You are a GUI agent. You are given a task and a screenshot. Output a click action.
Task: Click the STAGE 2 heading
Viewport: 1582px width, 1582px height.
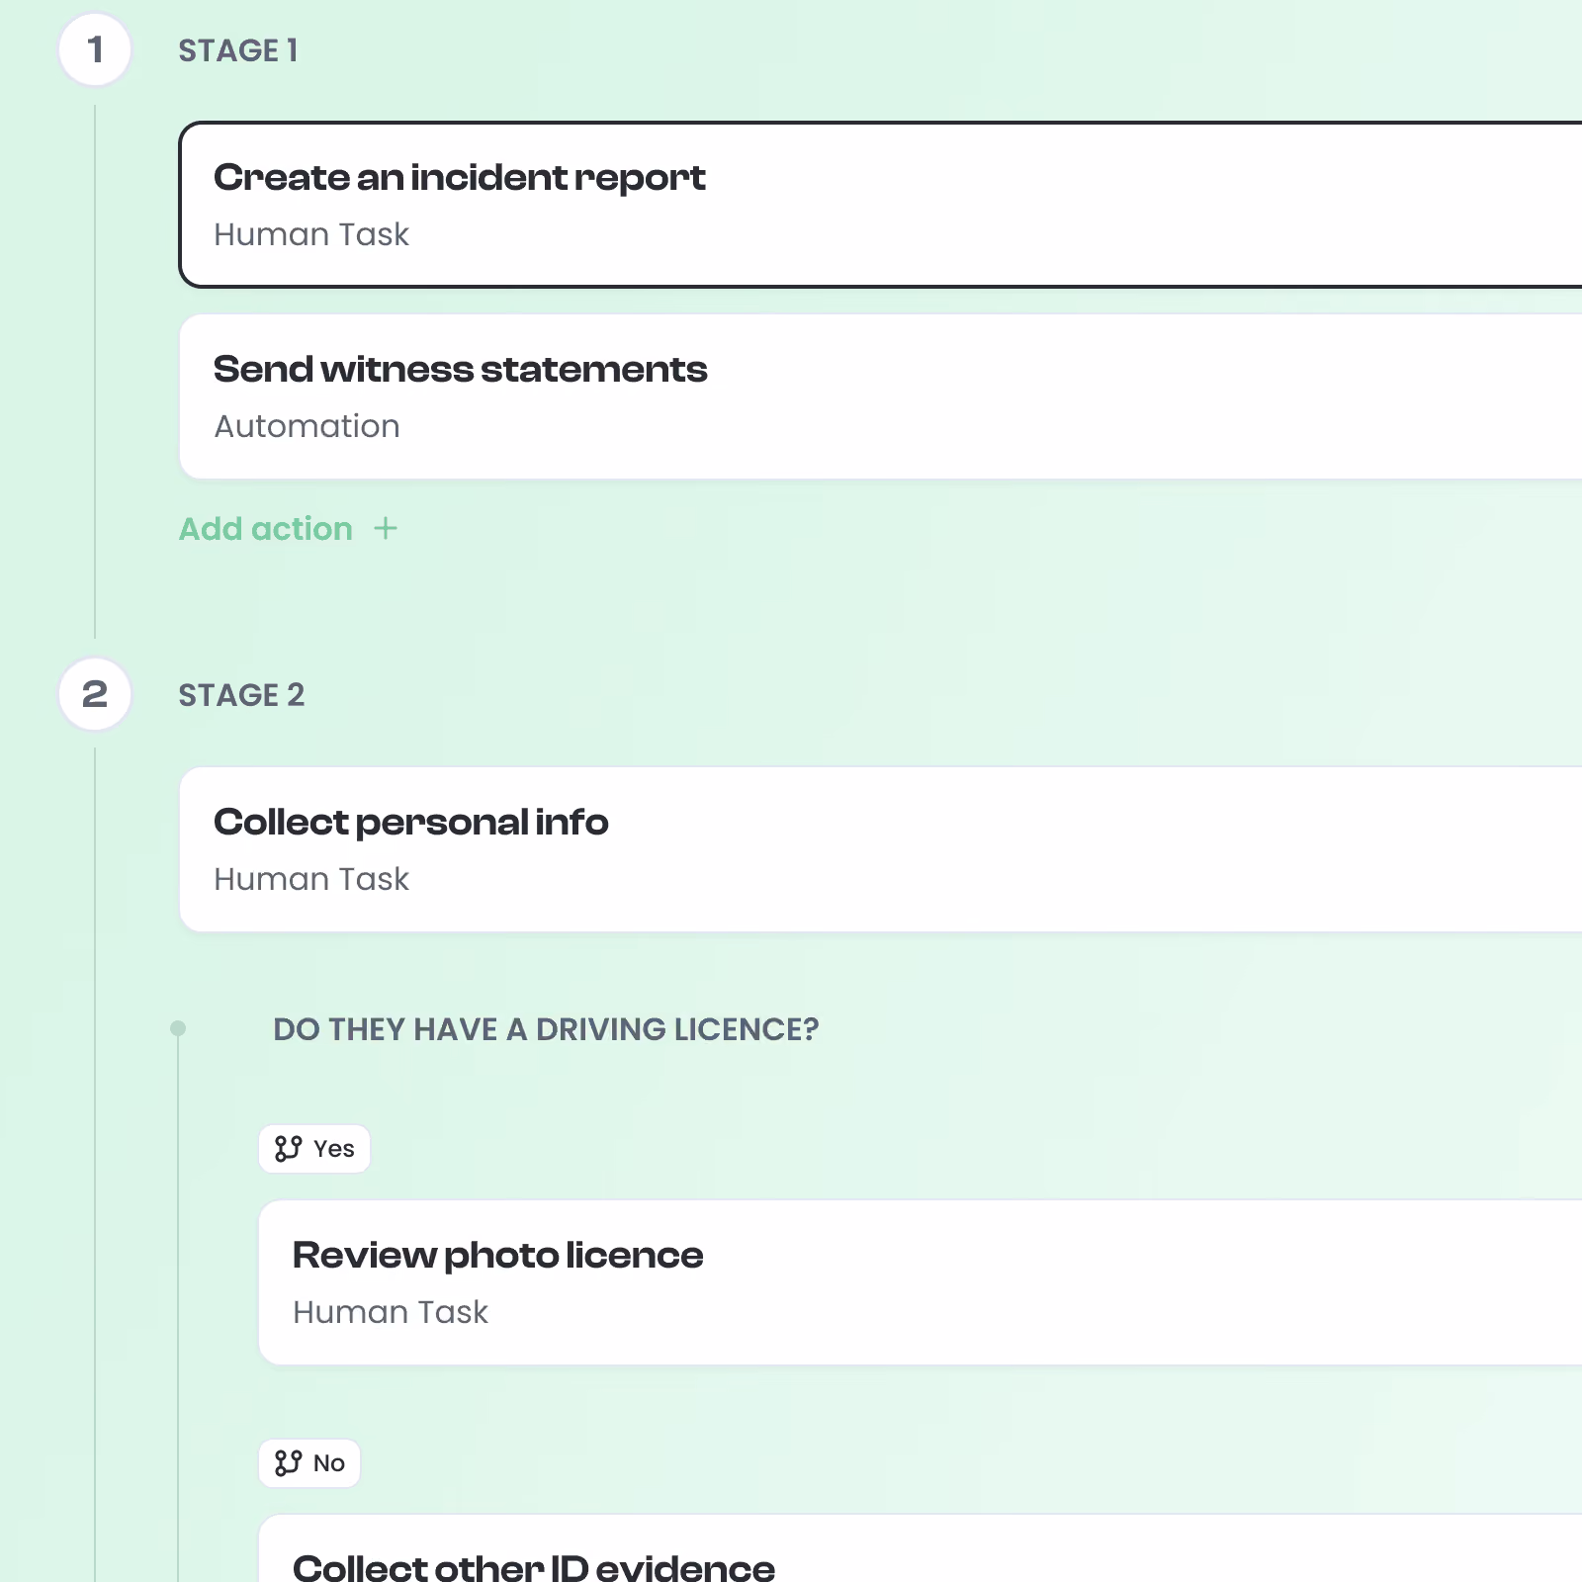(241, 695)
